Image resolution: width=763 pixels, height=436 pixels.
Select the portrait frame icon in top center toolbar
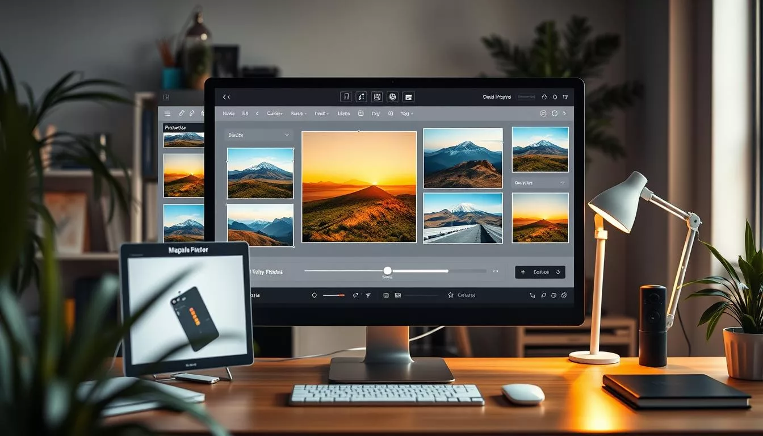[346, 97]
